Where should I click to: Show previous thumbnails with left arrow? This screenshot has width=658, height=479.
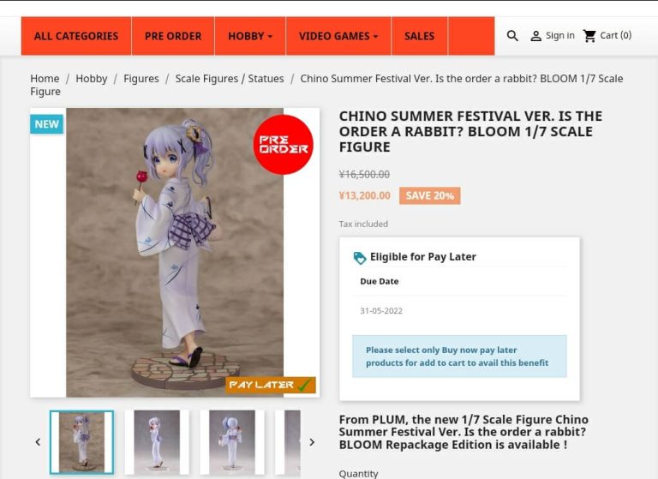coord(38,442)
